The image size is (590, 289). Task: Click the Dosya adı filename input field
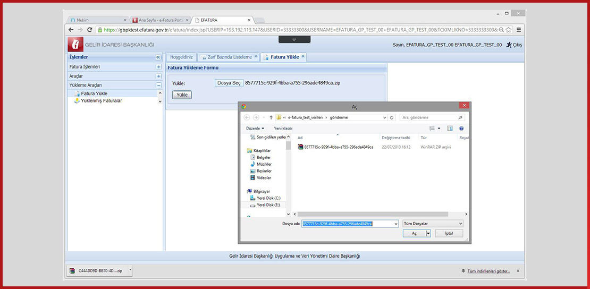point(347,224)
